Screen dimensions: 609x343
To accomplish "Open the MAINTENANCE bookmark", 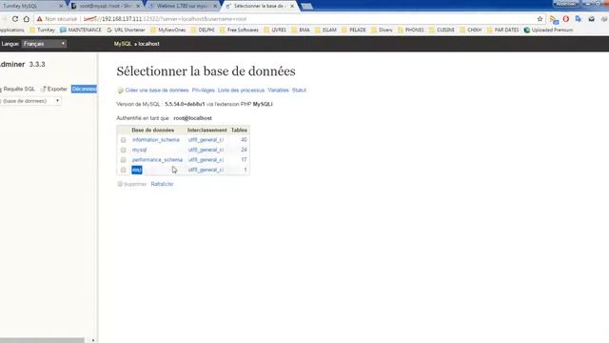I will pyautogui.click(x=81, y=30).
